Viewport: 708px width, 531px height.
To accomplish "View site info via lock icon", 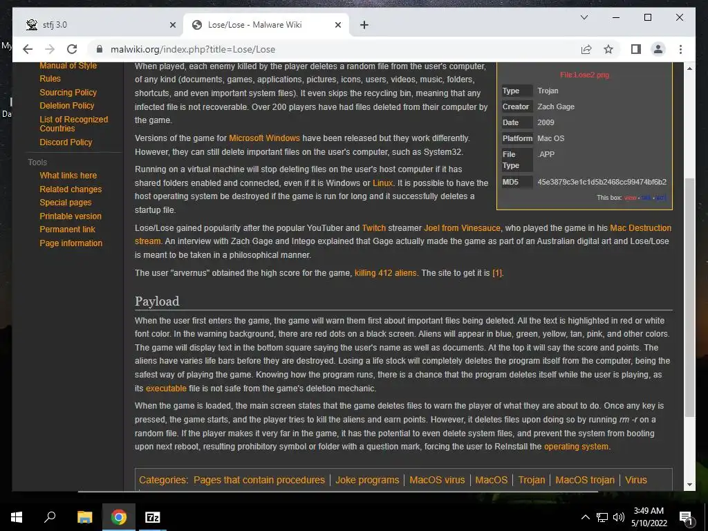I will click(100, 49).
